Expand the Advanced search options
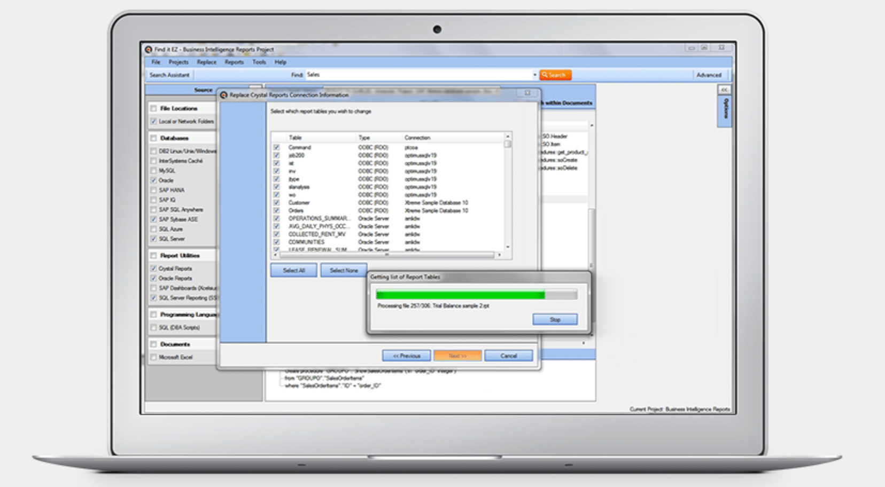This screenshot has width=885, height=487. pyautogui.click(x=709, y=75)
